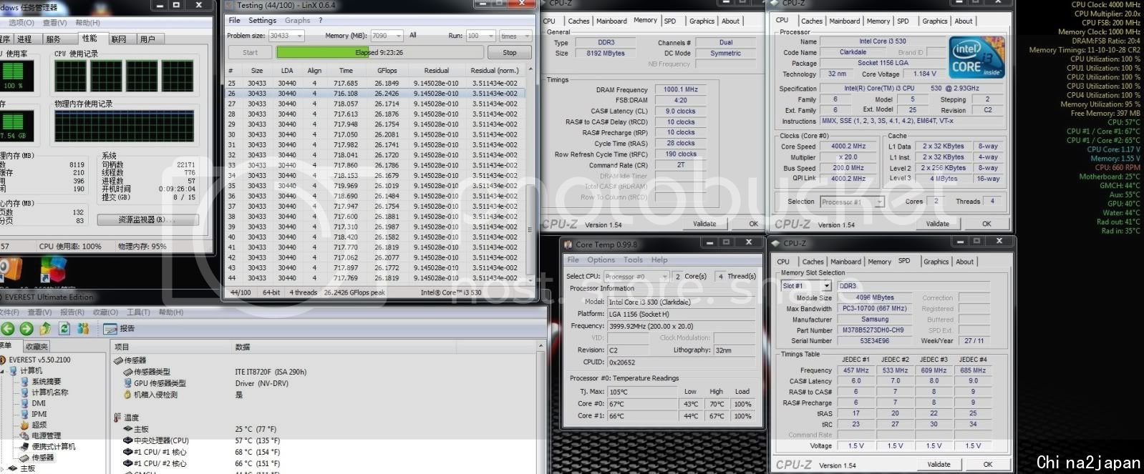Click the Core Voltage value 1.184 V
The height and width of the screenshot is (474, 1144).
click(x=925, y=74)
